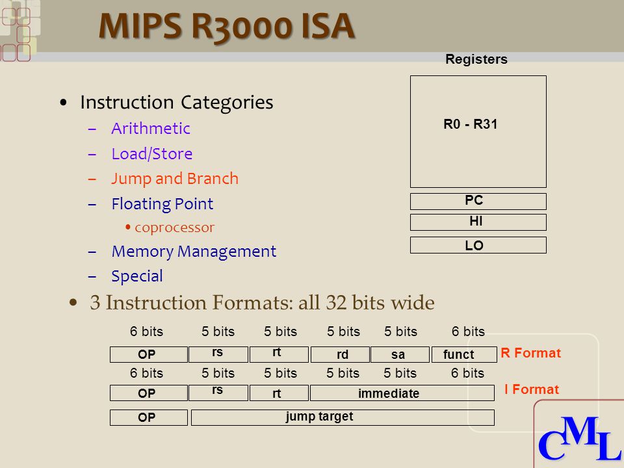Click the rs field in R Format row
624x468 pixels.
coord(218,354)
